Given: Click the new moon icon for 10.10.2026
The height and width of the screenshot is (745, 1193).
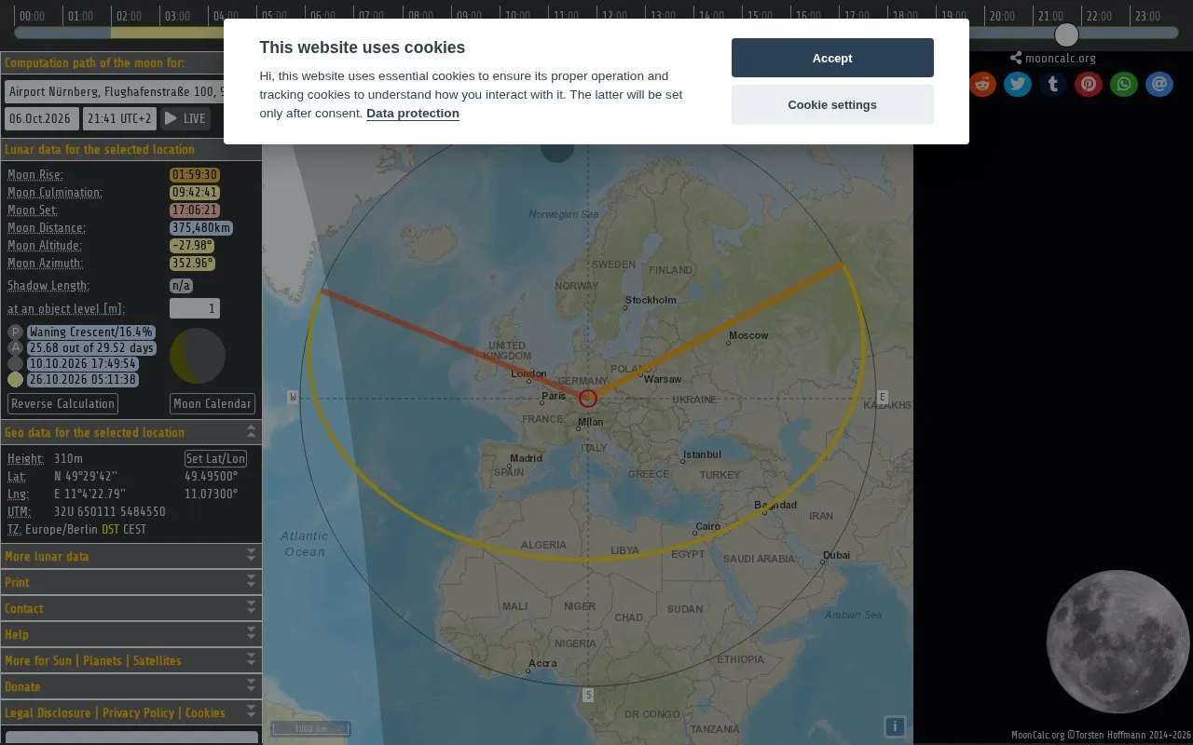Looking at the screenshot, I should [15, 364].
